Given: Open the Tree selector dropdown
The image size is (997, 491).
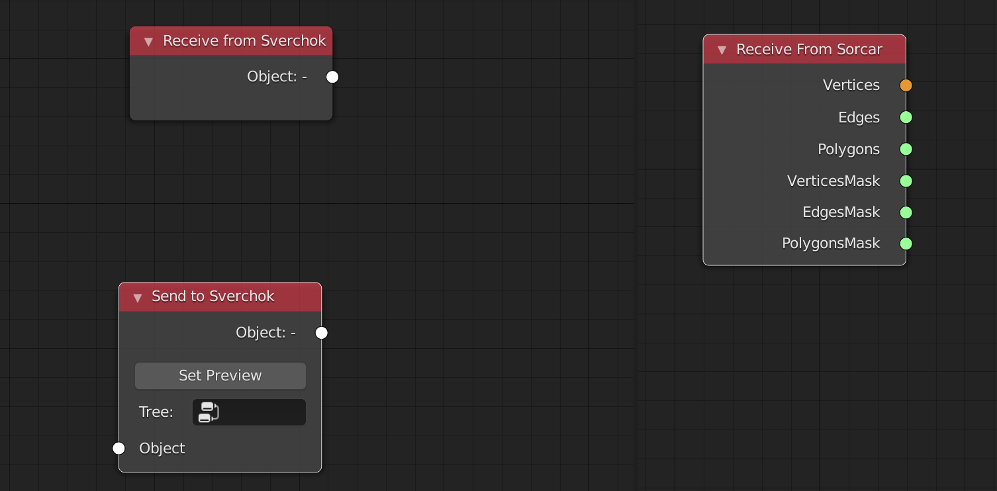Looking at the screenshot, I should click(x=249, y=412).
